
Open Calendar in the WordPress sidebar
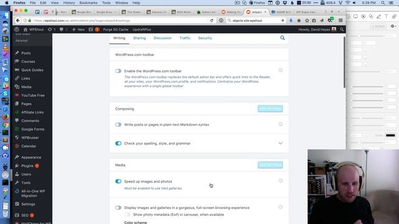(x=29, y=146)
